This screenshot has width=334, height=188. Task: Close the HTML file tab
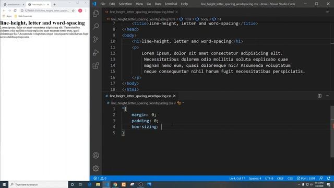click(x=176, y=12)
